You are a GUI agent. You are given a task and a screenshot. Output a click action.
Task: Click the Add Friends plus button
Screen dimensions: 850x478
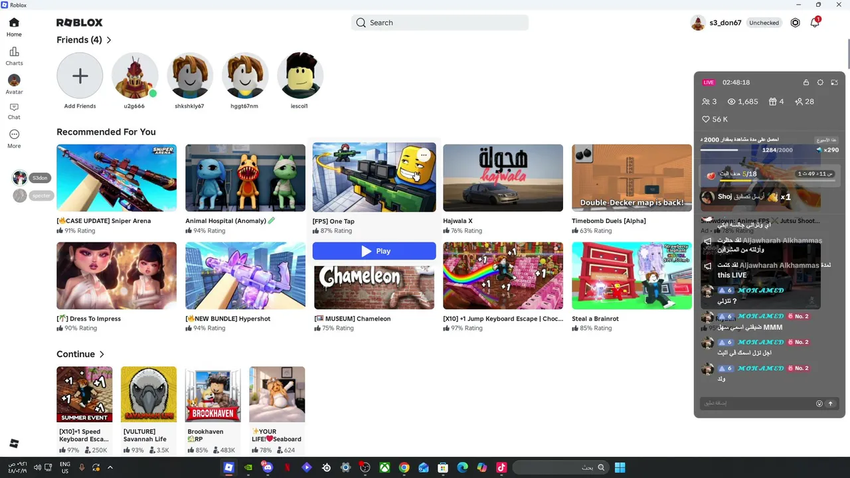[x=80, y=76]
